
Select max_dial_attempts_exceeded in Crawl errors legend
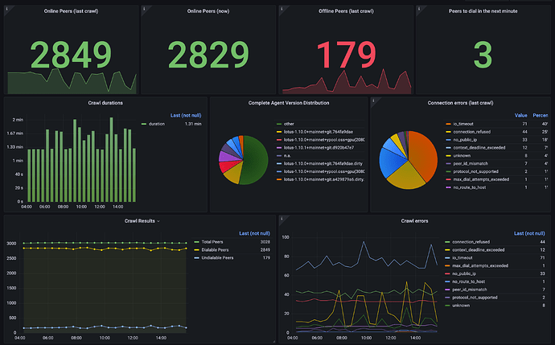(x=480, y=265)
